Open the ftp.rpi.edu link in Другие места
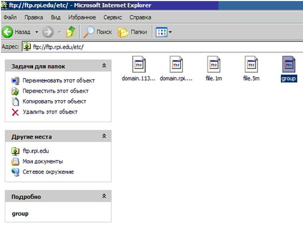The image size is (303, 226). tap(36, 151)
